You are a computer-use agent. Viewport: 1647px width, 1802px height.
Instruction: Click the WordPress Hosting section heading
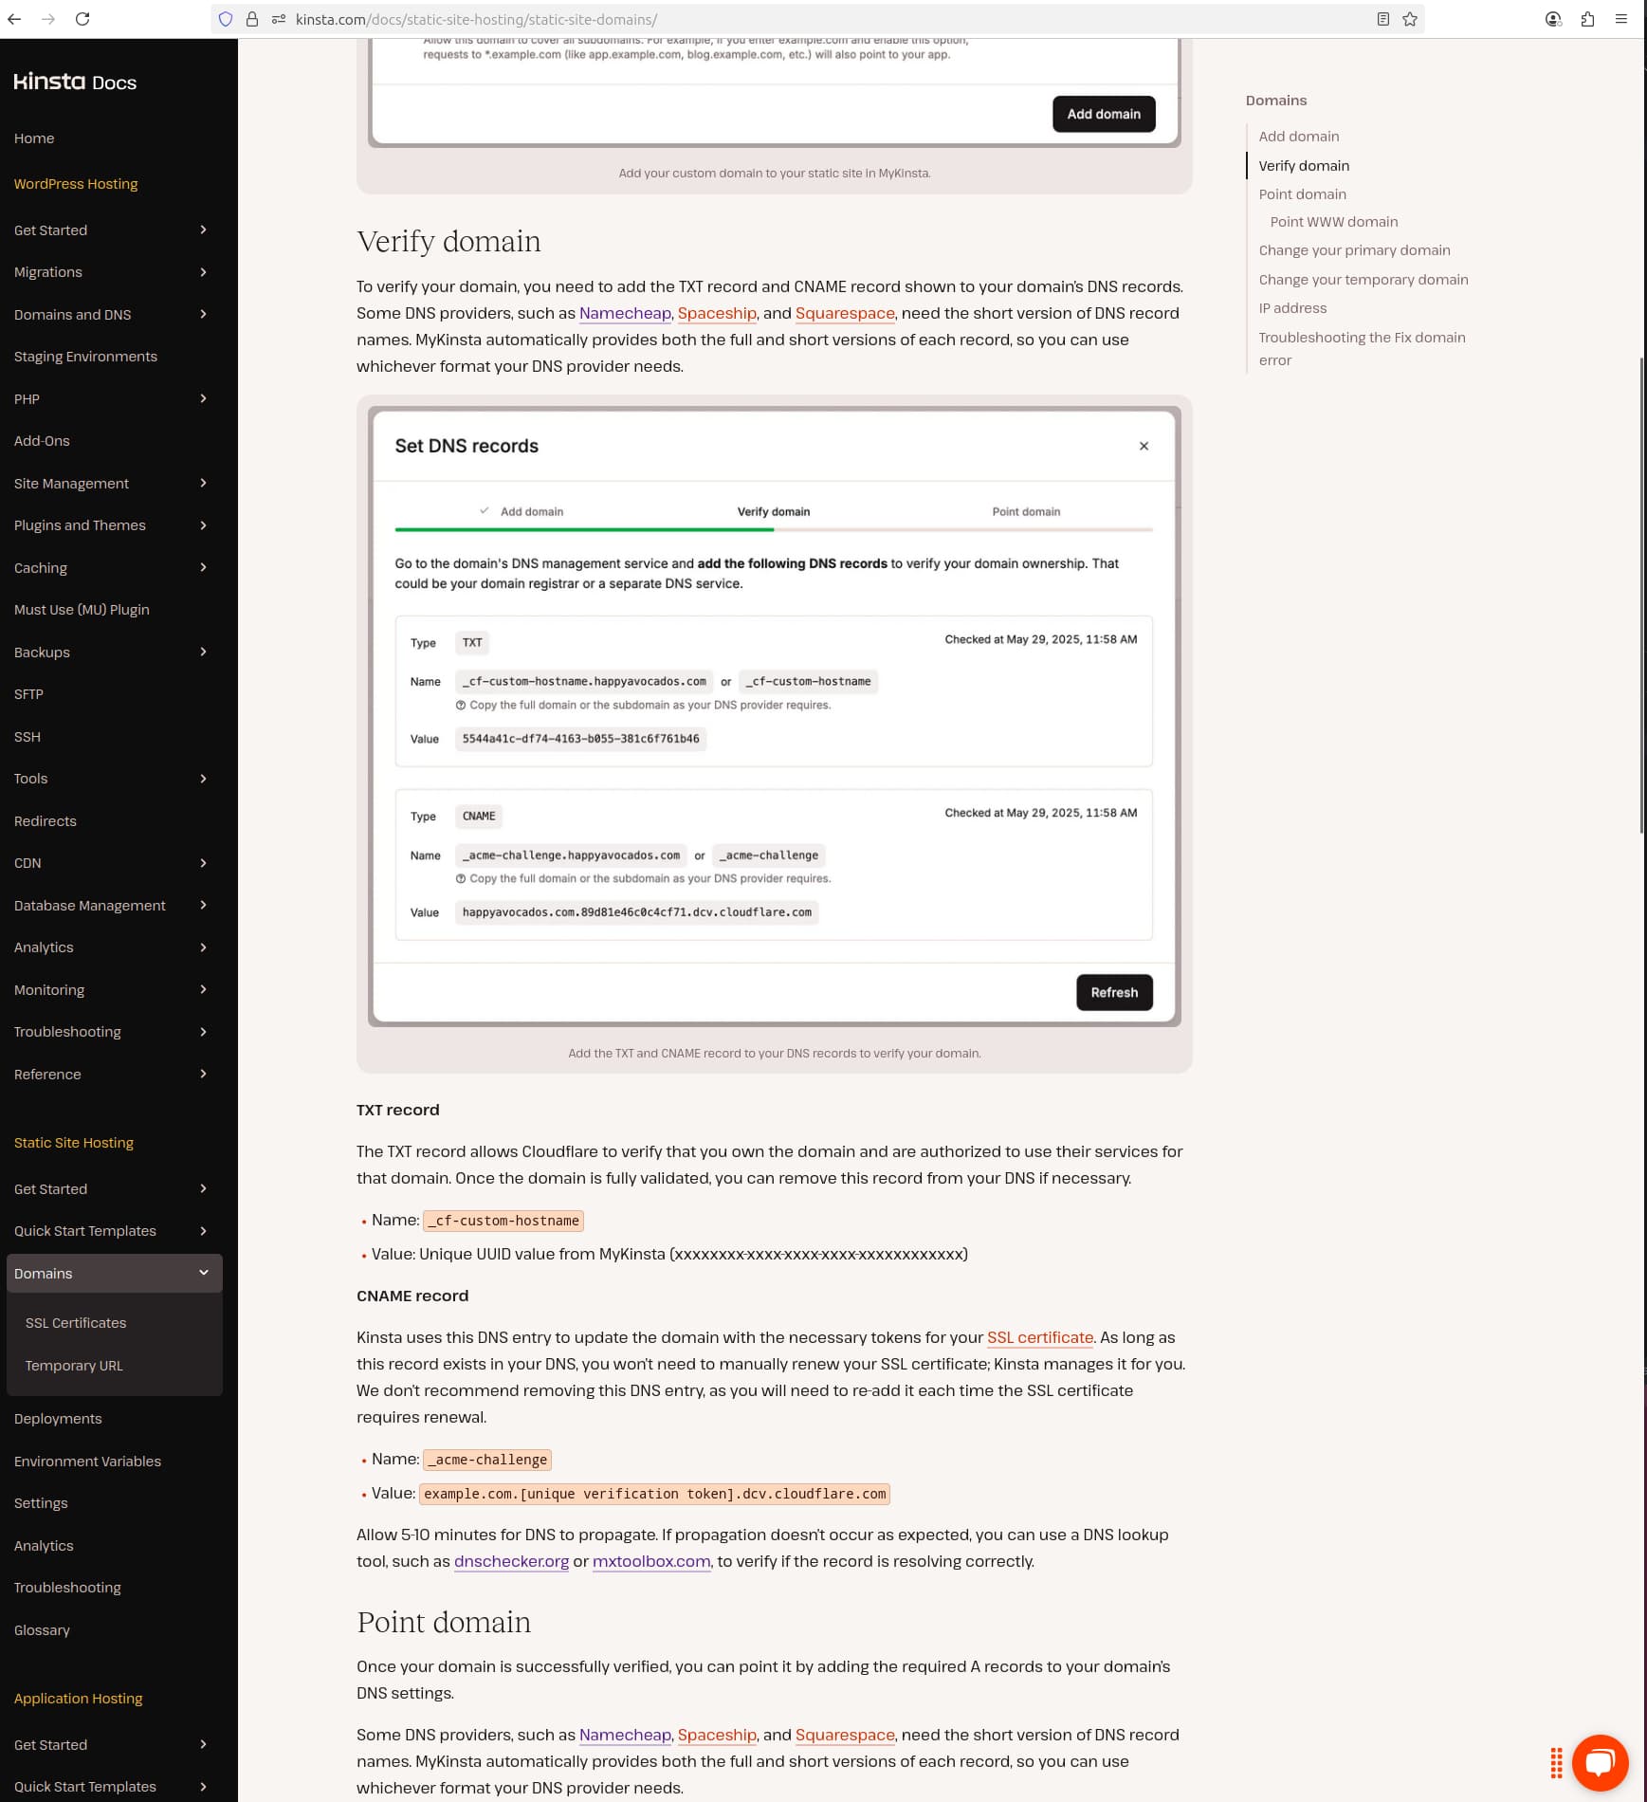[76, 184]
